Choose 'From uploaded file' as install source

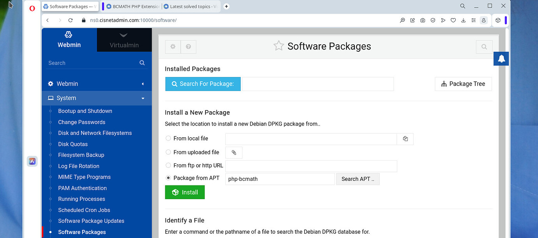pos(168,152)
